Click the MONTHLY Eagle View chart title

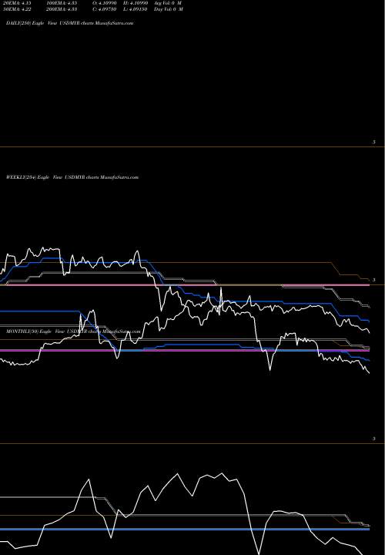(73, 331)
